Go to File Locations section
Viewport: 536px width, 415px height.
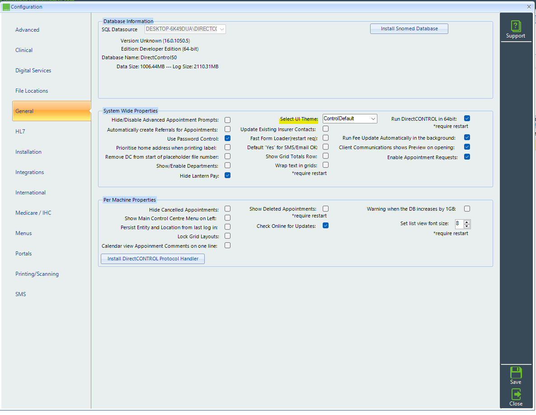[32, 90]
